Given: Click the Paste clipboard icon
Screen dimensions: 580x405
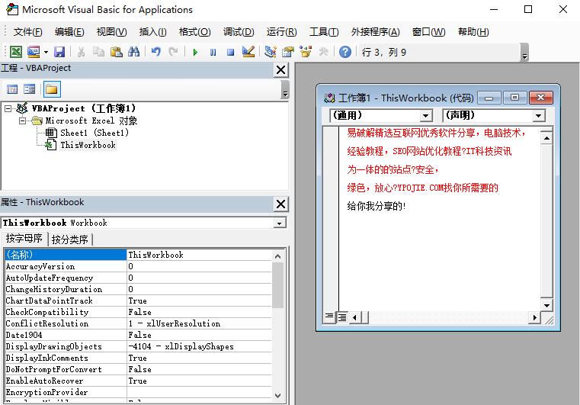Looking at the screenshot, I should 116,52.
